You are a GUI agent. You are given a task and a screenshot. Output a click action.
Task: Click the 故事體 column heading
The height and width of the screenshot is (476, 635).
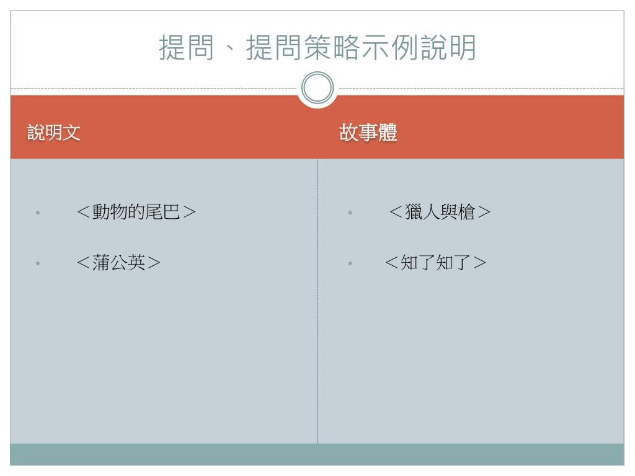[x=368, y=133]
